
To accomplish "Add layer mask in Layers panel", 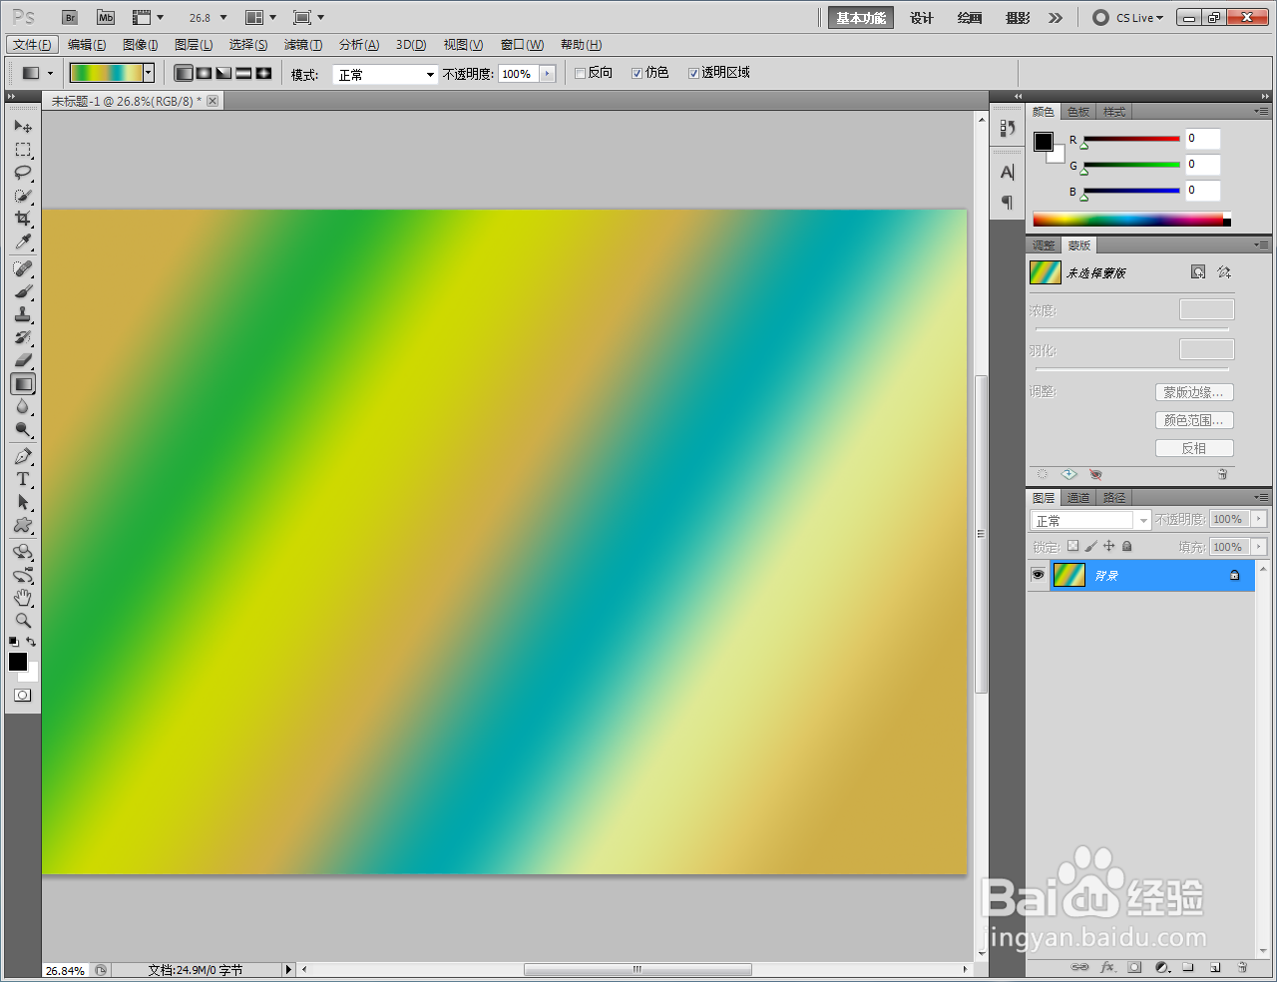I will [1134, 967].
